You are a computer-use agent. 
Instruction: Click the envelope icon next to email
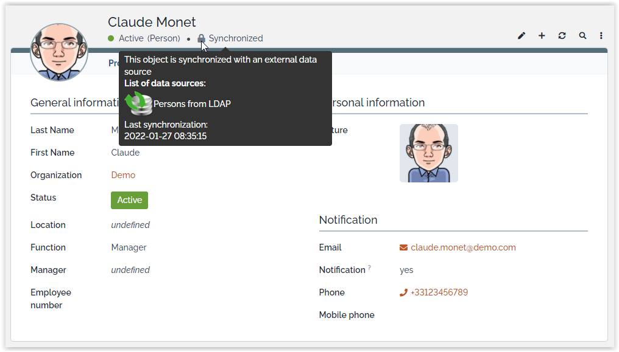pos(403,247)
